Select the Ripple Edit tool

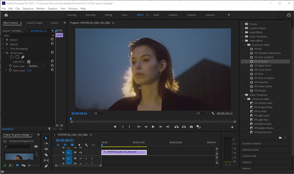click(46, 149)
